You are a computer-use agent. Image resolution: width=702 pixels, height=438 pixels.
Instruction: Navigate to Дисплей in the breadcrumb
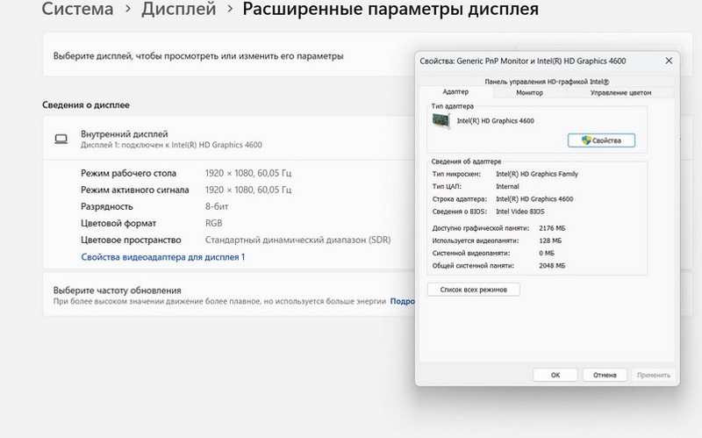[x=178, y=11]
